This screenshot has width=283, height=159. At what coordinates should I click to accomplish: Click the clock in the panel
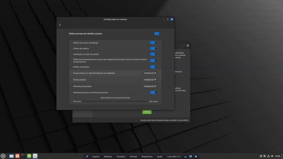278,156
